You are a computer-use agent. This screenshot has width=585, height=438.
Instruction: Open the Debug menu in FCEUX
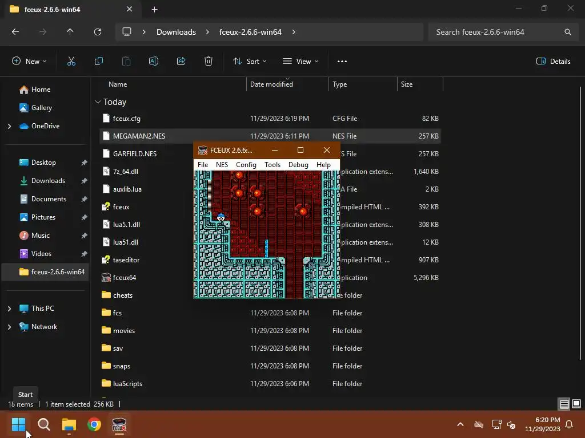pos(298,165)
